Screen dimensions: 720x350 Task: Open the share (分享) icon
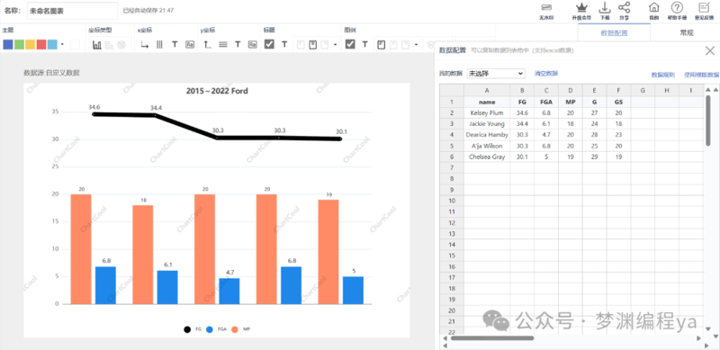pos(624,8)
